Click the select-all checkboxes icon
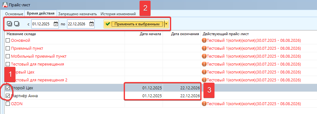Screen dimensions: 317x114 (x=9, y=24)
